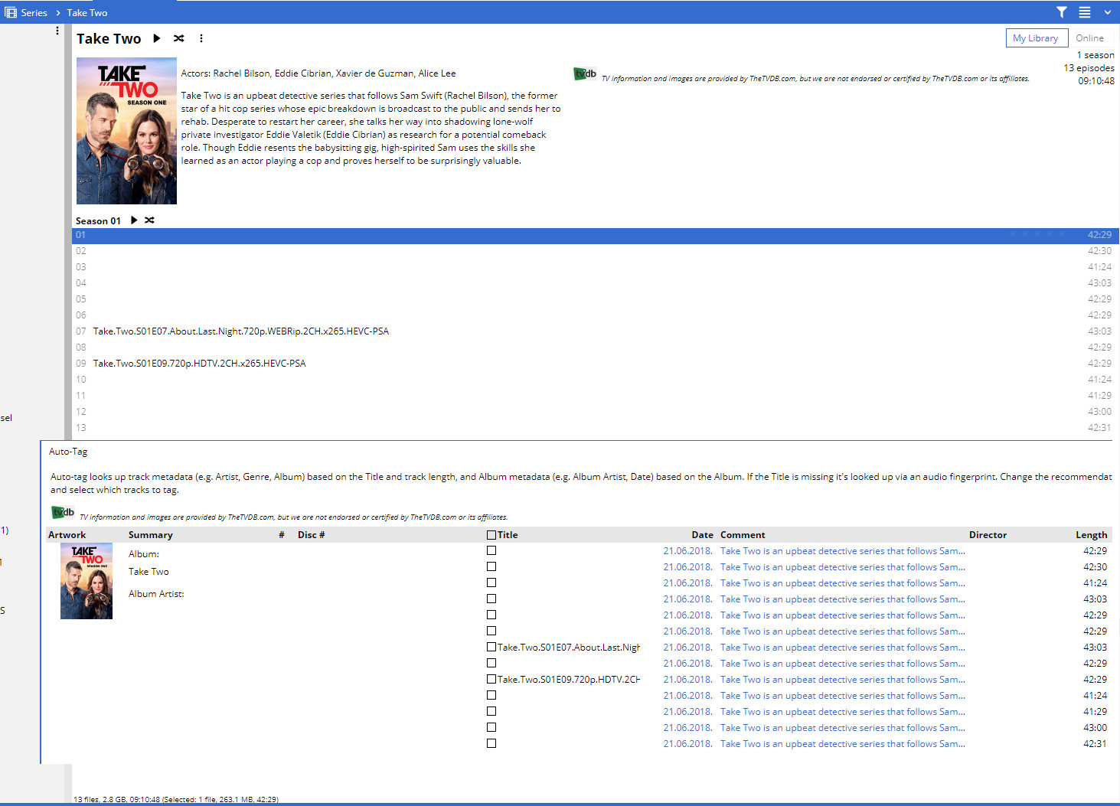The height and width of the screenshot is (806, 1120).
Task: Go to Series in the breadcrumb
Action: pyautogui.click(x=34, y=13)
